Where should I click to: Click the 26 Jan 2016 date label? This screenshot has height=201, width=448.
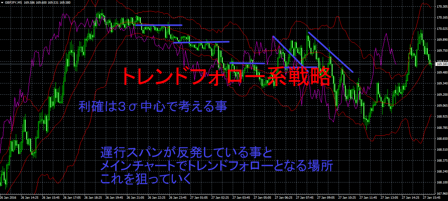pos(7,198)
